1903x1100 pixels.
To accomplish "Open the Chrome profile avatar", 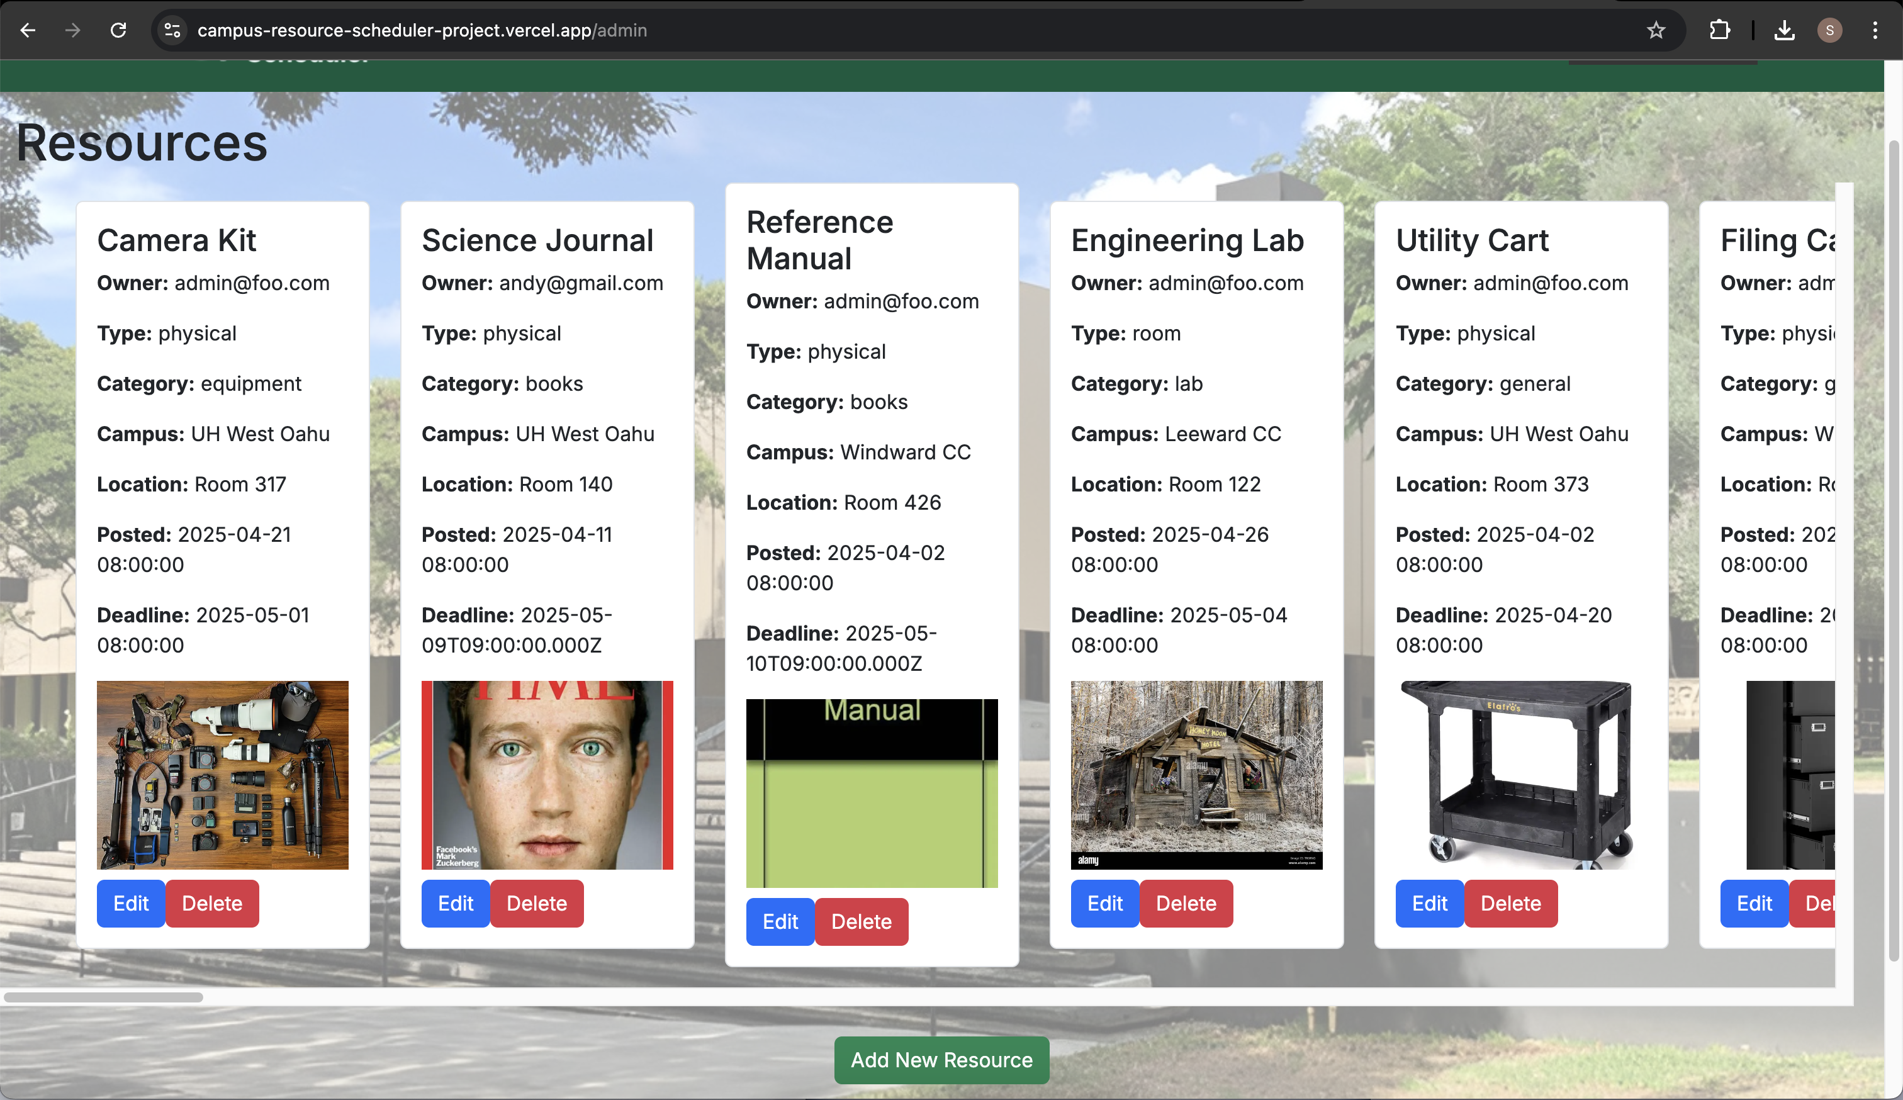I will click(1829, 30).
